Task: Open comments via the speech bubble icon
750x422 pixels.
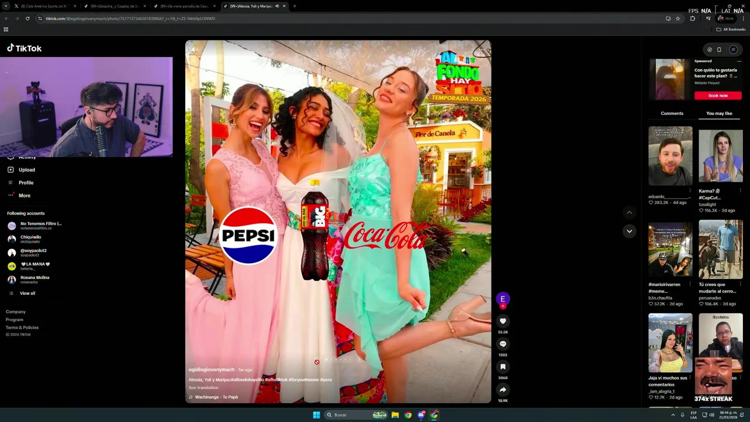Action: coord(503,344)
